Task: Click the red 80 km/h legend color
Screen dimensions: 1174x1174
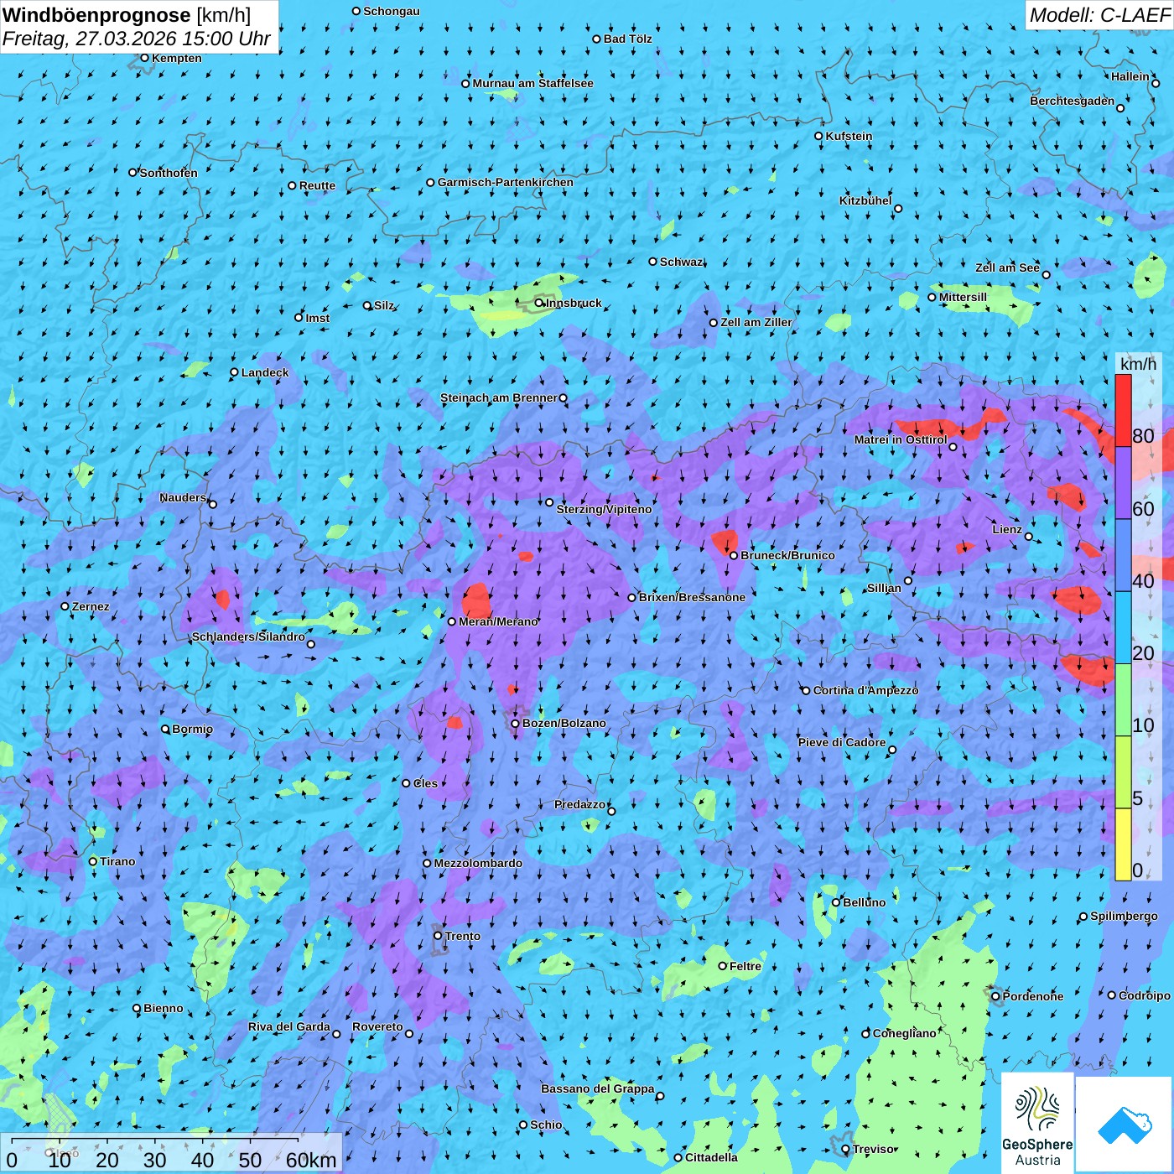Action: pos(1123,410)
